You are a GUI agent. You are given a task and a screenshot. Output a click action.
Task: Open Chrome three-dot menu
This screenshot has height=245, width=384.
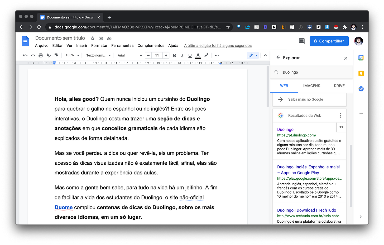(362, 27)
